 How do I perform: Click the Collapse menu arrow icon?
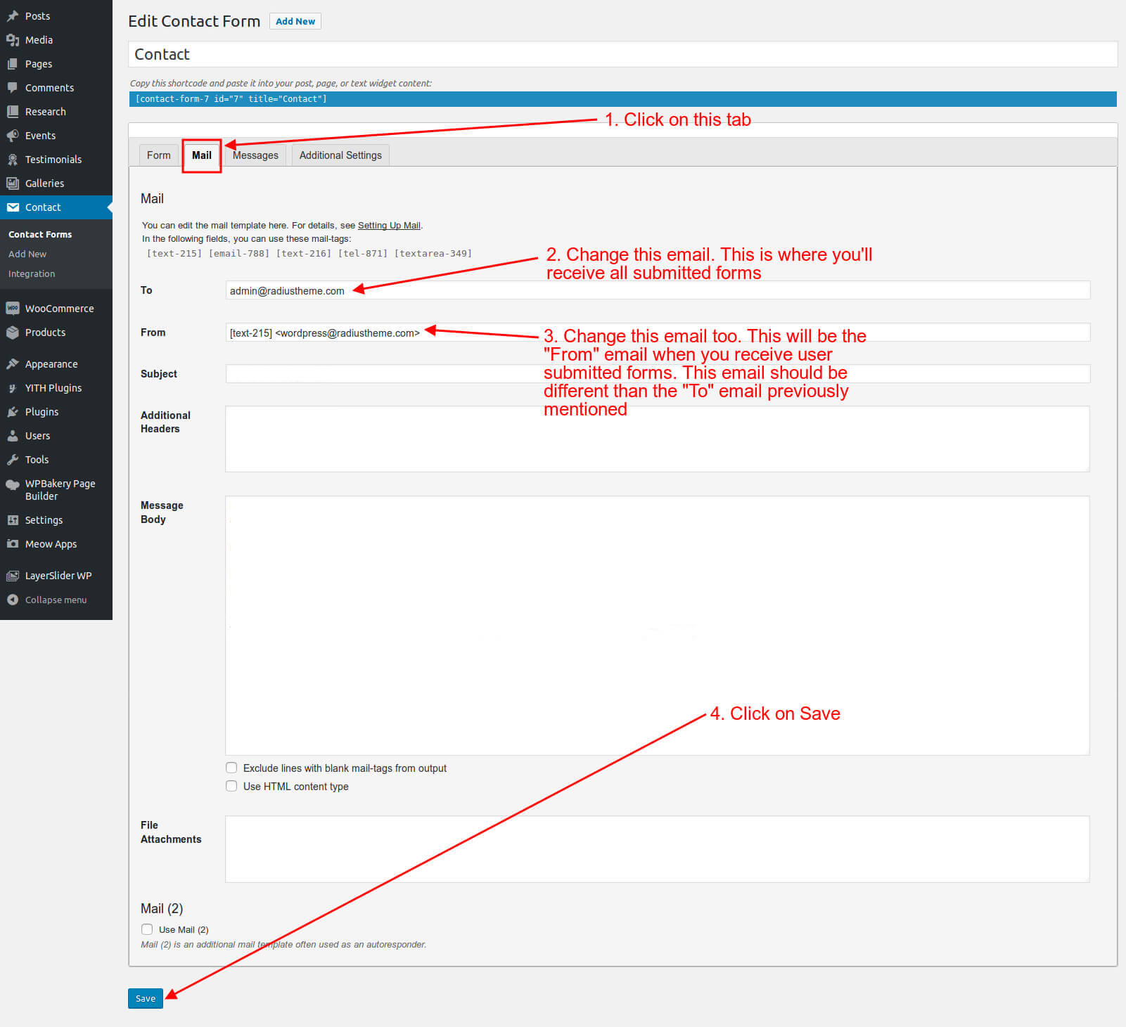coord(13,600)
